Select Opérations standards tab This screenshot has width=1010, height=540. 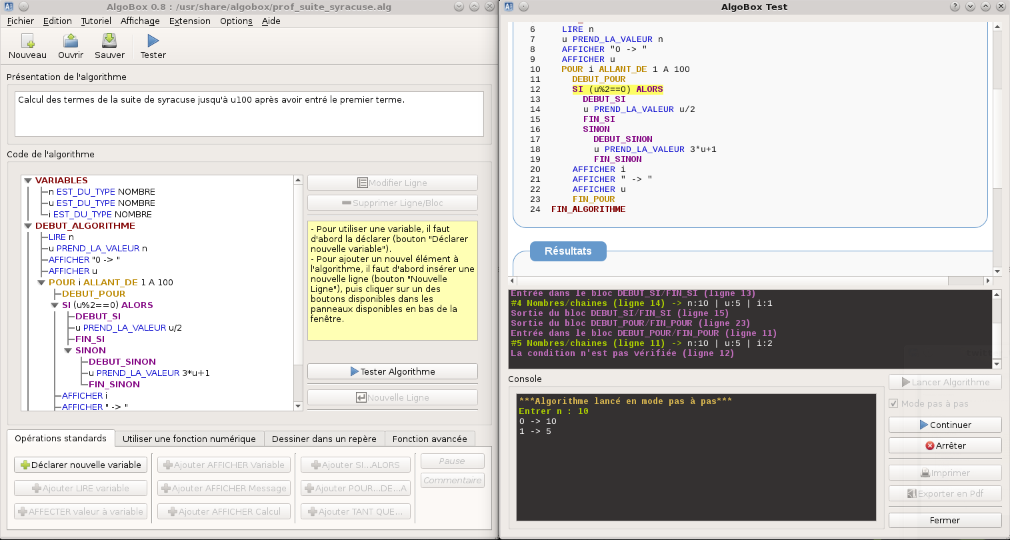[61, 438]
